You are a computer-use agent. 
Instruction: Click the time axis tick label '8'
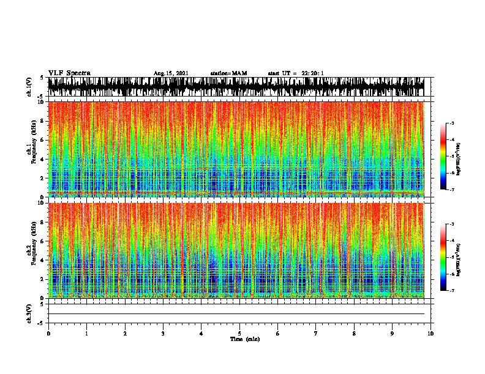(x=354, y=334)
